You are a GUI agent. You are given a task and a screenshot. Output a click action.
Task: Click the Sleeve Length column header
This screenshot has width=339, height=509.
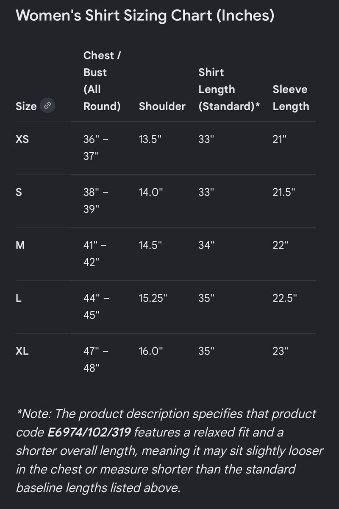pos(291,98)
